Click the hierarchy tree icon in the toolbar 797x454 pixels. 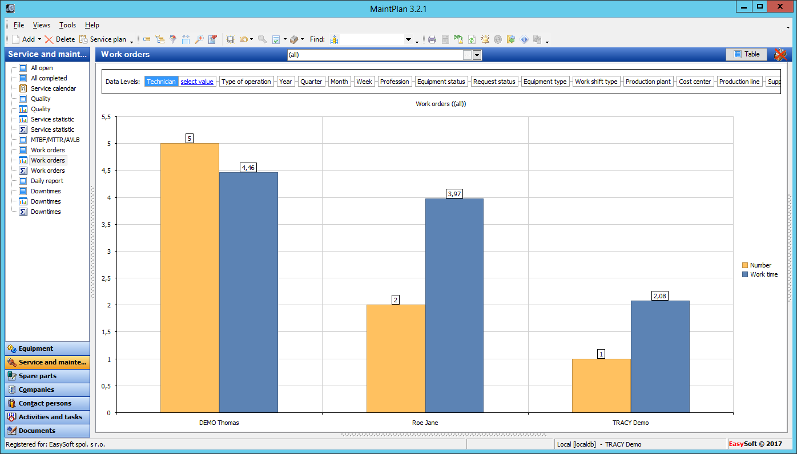tap(160, 39)
